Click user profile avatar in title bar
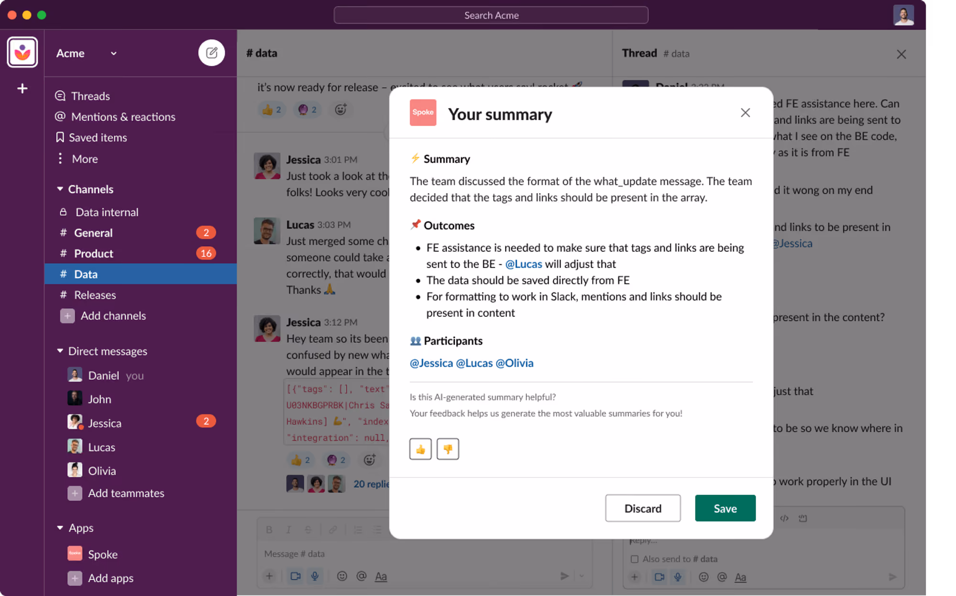The width and height of the screenshot is (956, 596). point(903,15)
